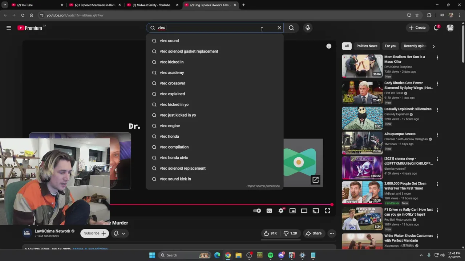Select suggestion "vtec sound"
The height and width of the screenshot is (261, 465).
tap(215, 41)
